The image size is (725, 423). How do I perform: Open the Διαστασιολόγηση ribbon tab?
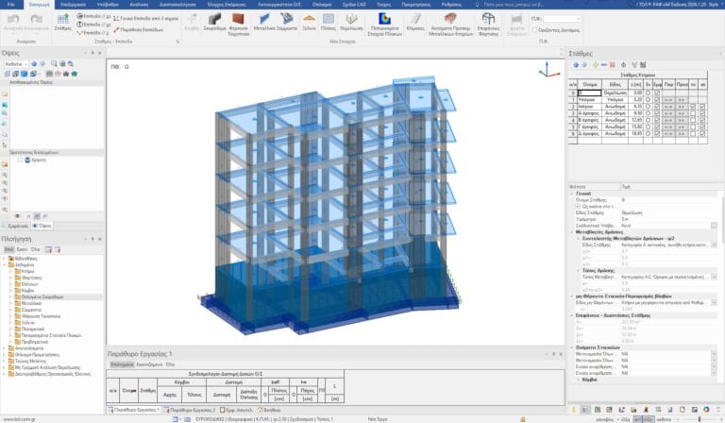point(177,4)
